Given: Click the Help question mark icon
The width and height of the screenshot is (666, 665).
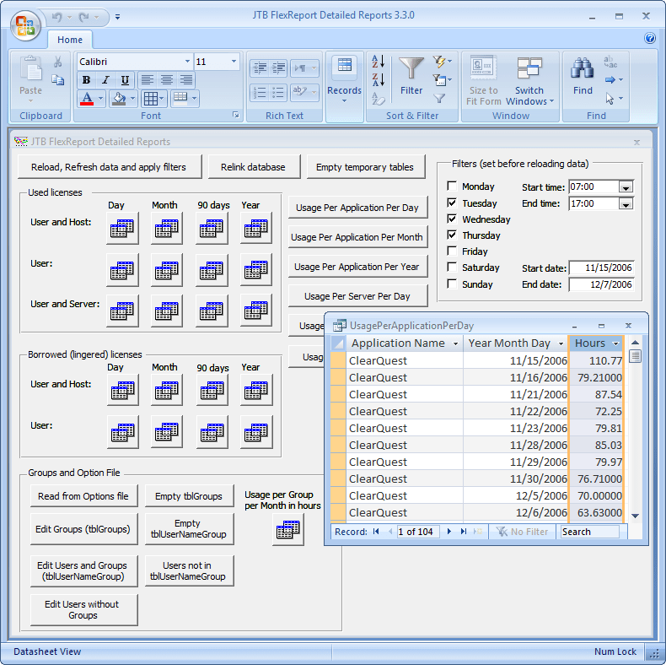Looking at the screenshot, I should click(650, 38).
